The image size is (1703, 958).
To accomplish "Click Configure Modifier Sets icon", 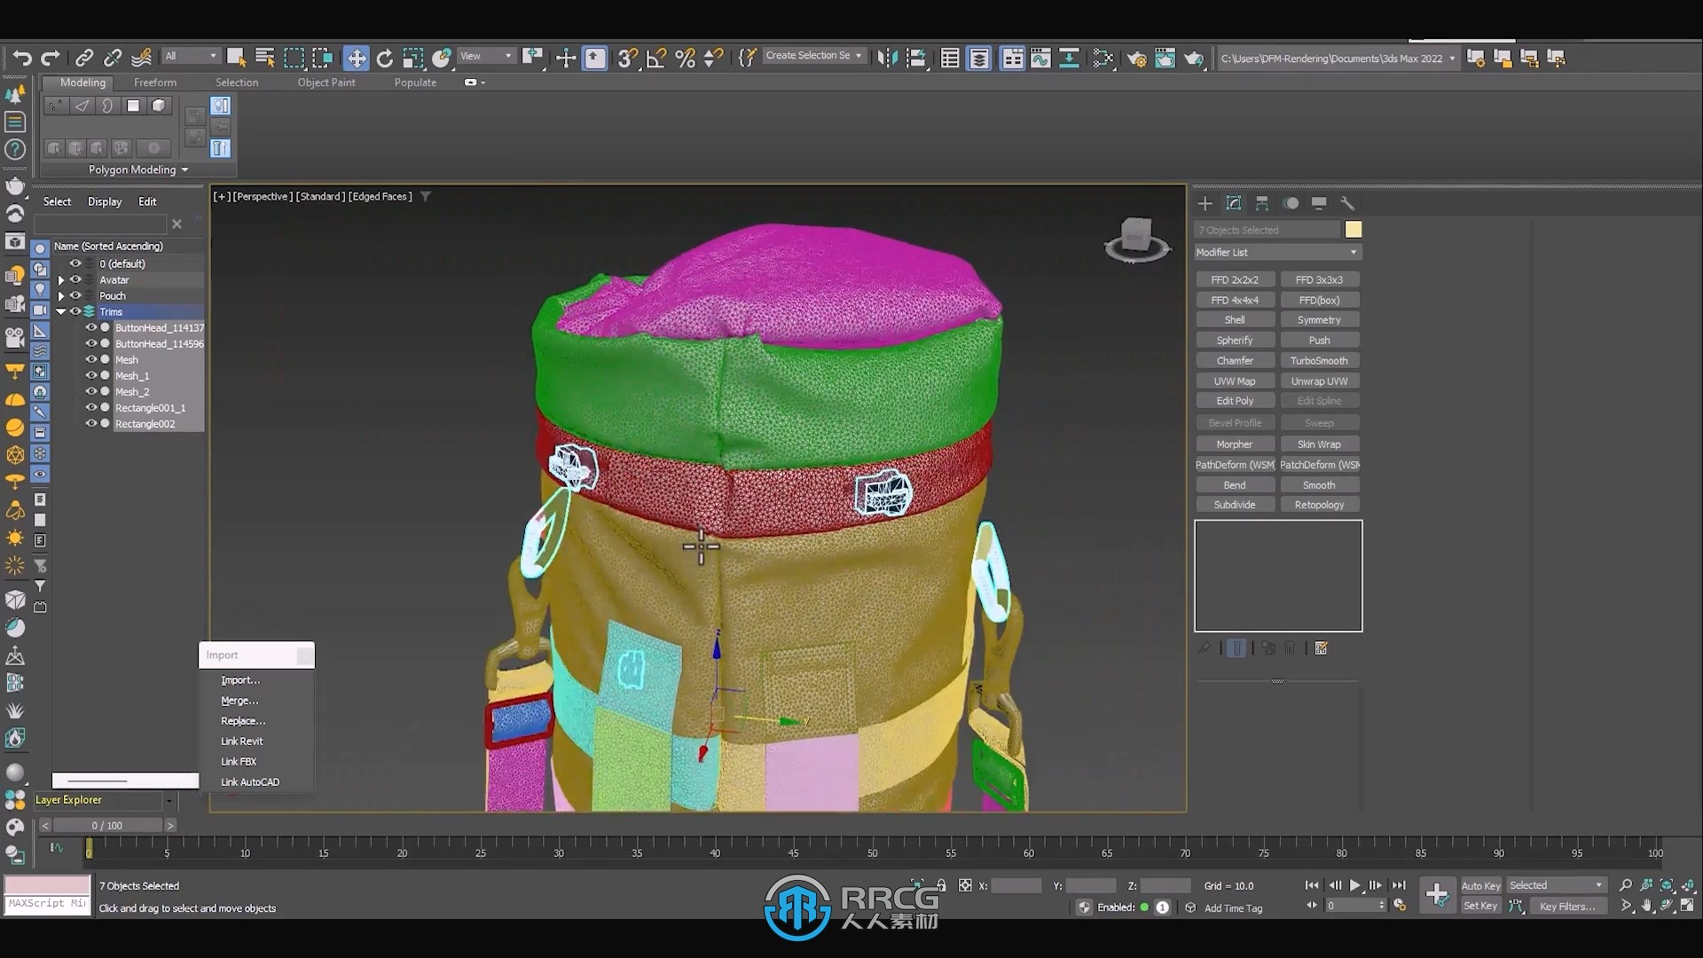I will 1321,648.
